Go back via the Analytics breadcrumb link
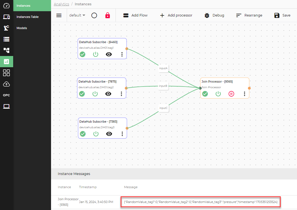Screen dimensions: 297x210 pyautogui.click(x=61, y=4)
